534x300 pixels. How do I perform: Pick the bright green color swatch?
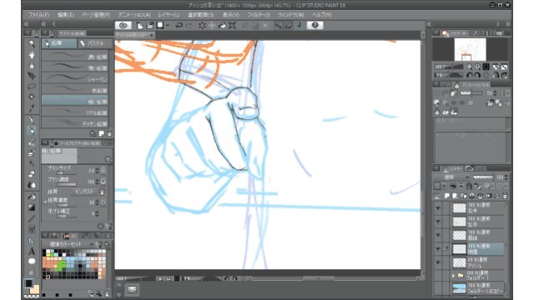click(61, 265)
